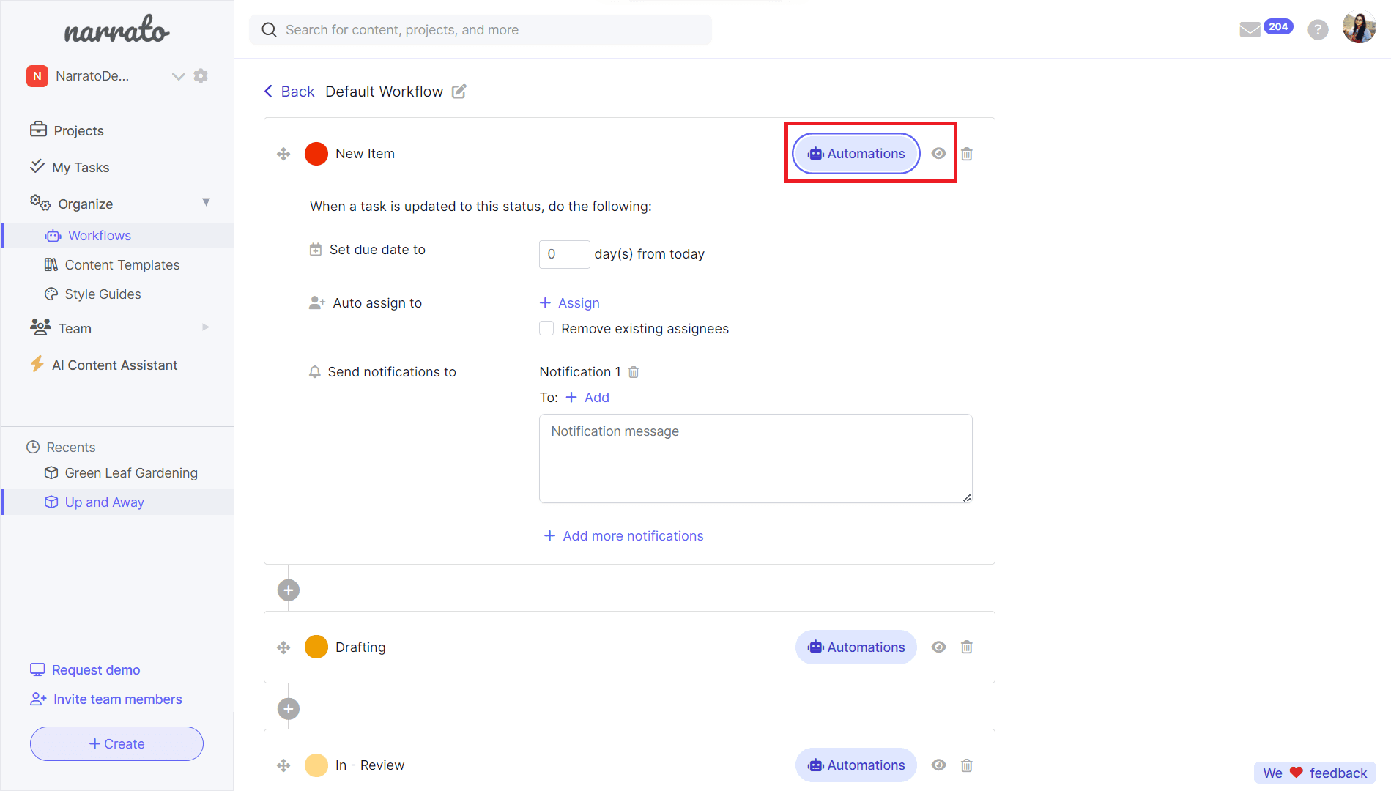
Task: Toggle visibility of In - Review status
Action: pos(938,765)
